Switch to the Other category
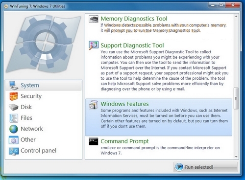Screen dimensions: 245x180 coord(44,140)
